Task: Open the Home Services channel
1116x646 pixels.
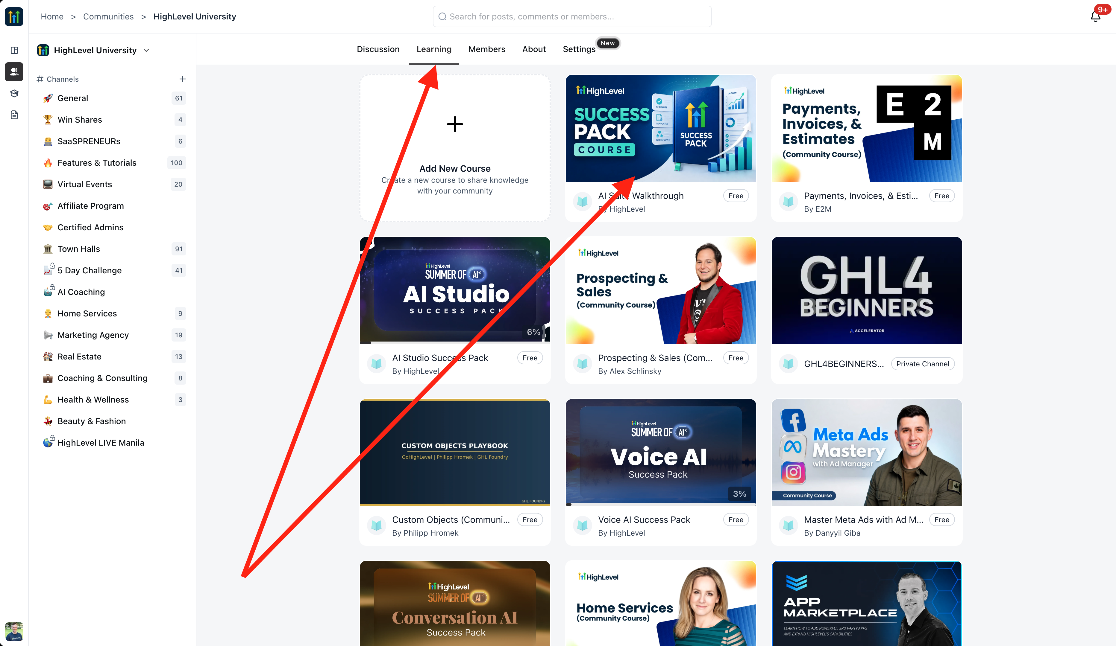Action: [x=114, y=314]
